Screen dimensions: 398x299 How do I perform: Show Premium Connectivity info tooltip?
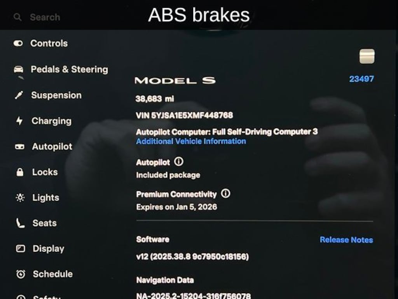[x=225, y=193]
